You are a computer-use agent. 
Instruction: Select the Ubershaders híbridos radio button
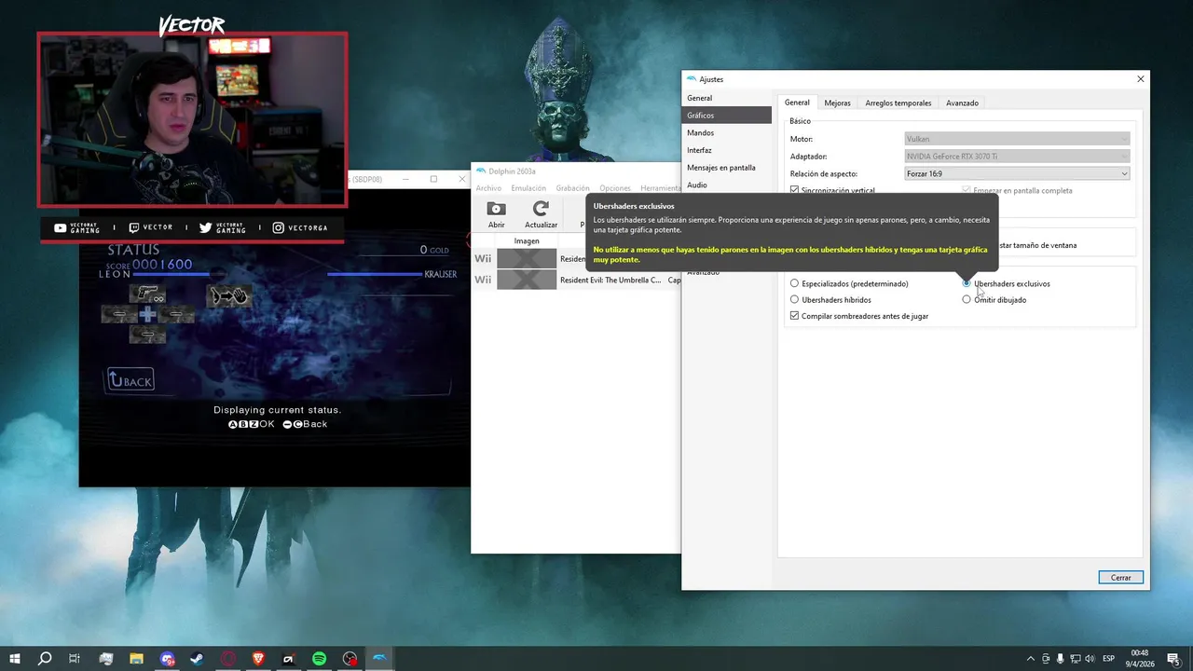[794, 300]
